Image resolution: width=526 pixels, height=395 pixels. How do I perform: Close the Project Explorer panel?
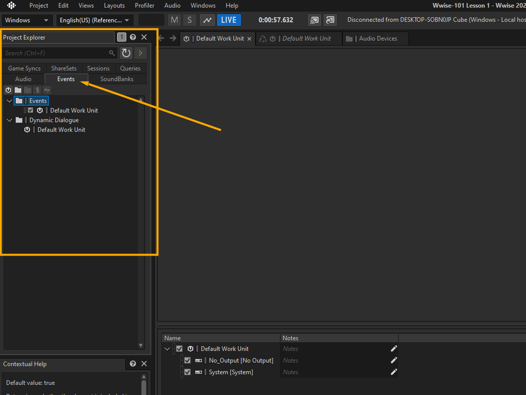[x=144, y=37]
